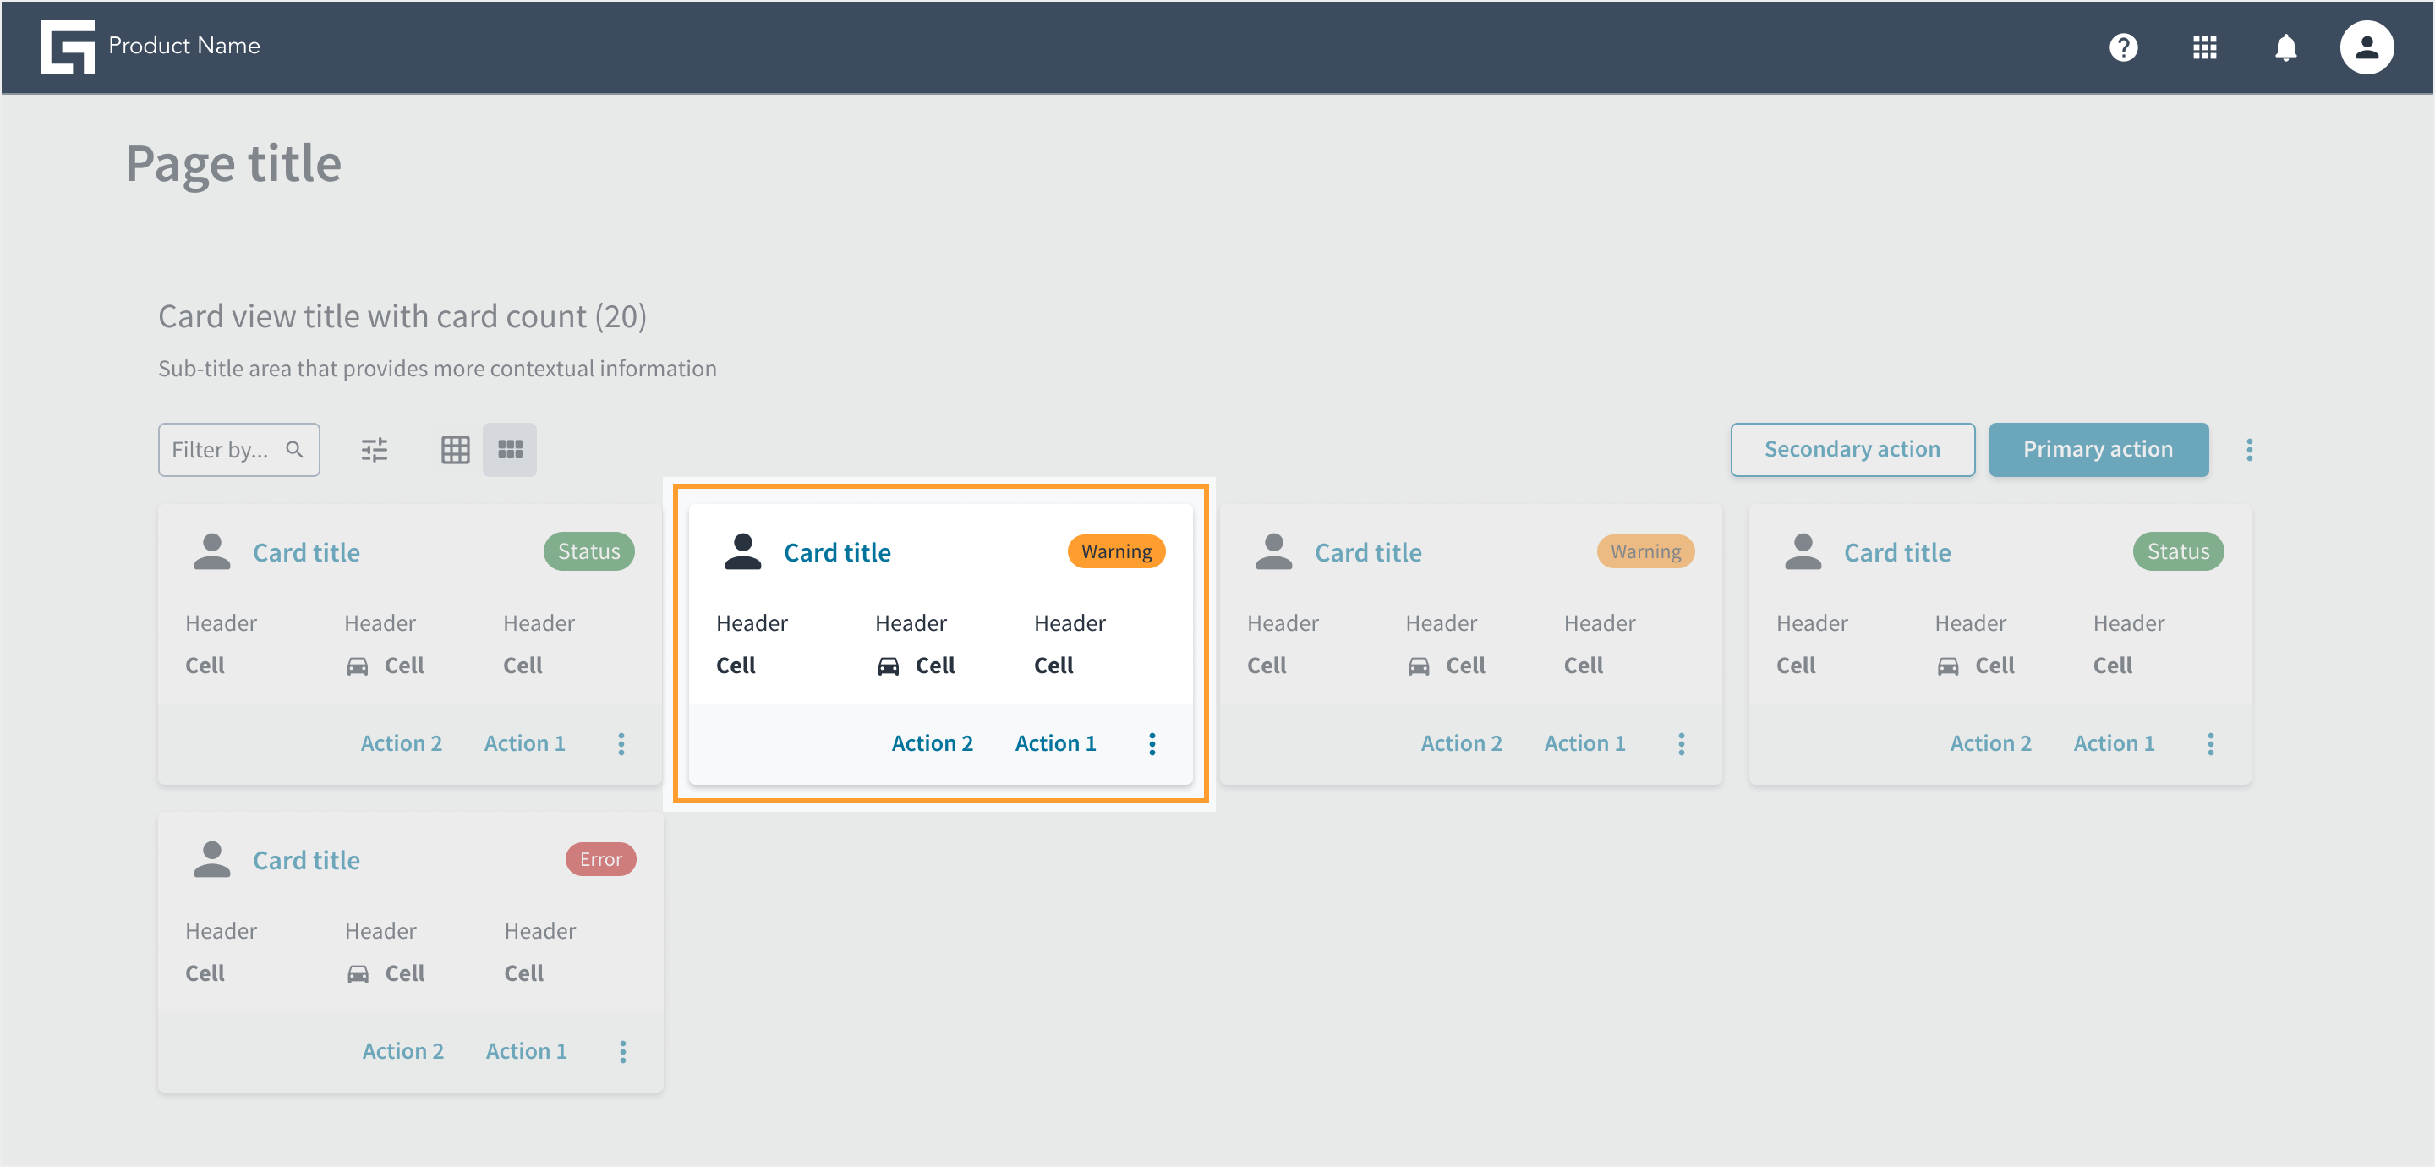Screen dimensions: 2435x1167
Task: Focus the Filter by text field
Action: pos(238,449)
